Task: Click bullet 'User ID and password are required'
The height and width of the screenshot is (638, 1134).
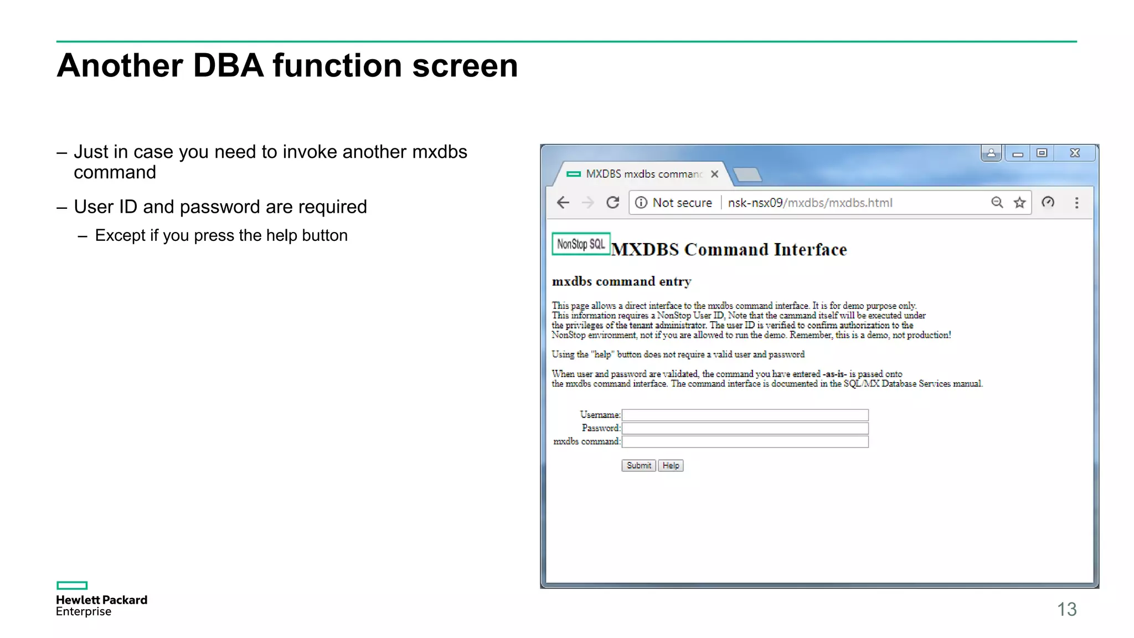Action: [220, 207]
